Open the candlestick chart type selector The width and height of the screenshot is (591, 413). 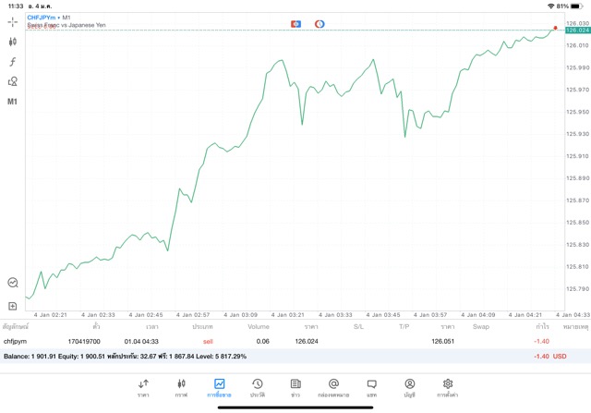click(12, 42)
